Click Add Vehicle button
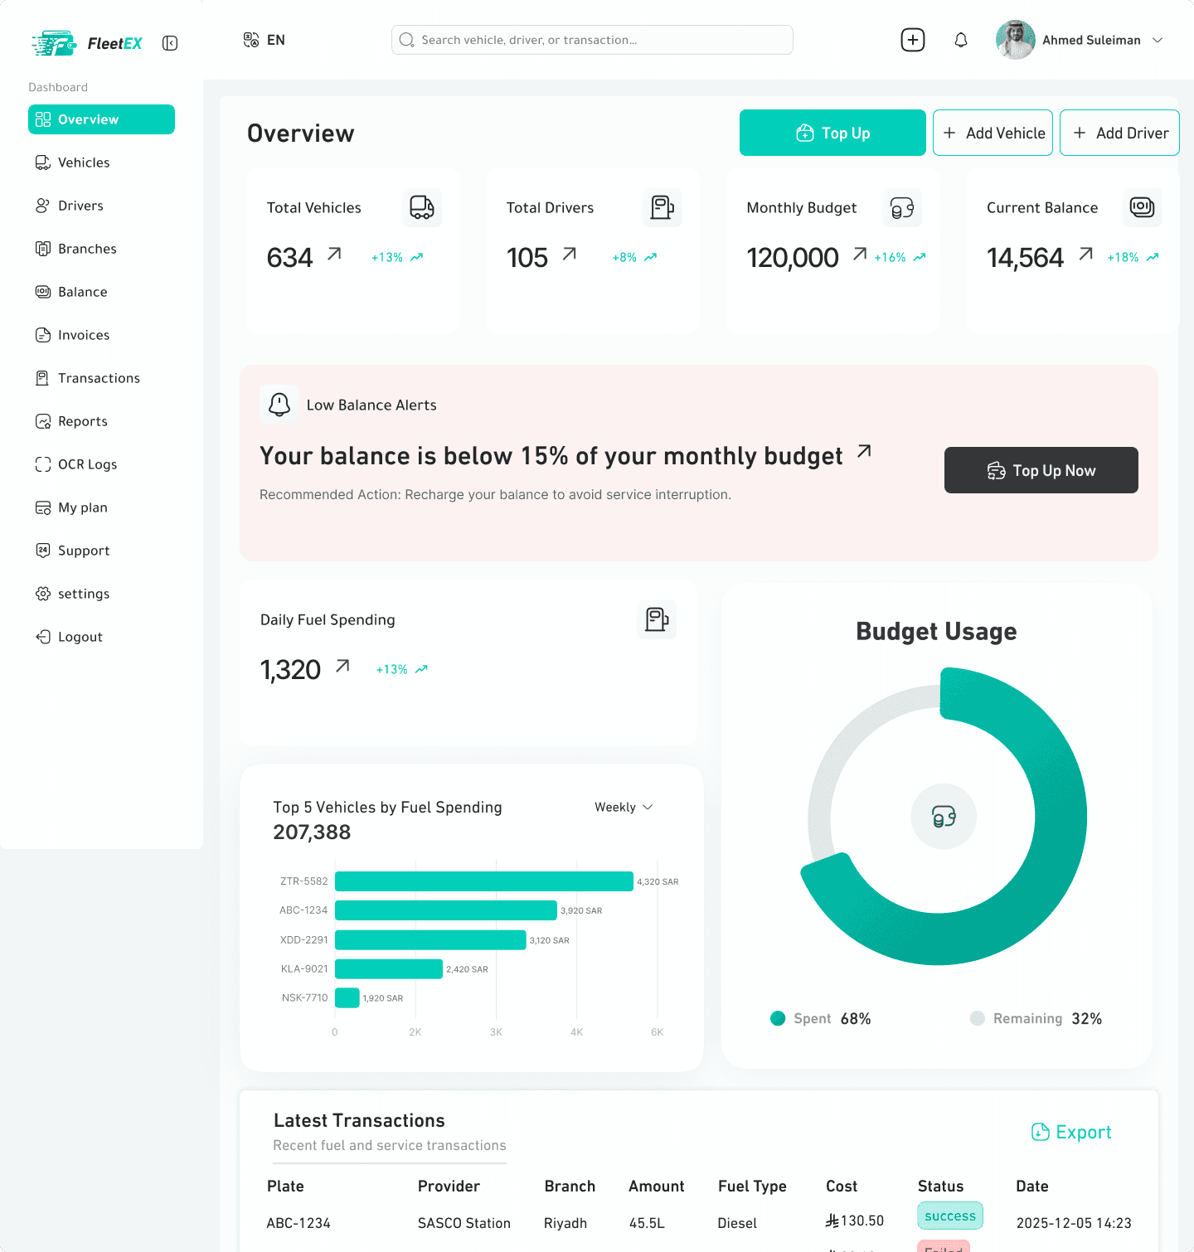 [993, 133]
